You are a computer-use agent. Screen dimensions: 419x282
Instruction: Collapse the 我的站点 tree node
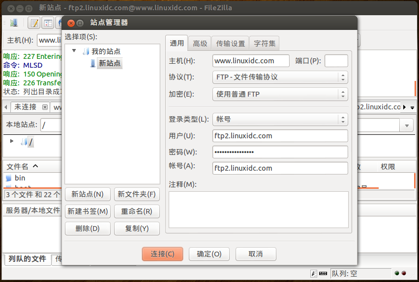(x=74, y=51)
